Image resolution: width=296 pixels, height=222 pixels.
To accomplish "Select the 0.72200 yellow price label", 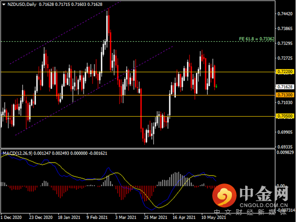I will click(x=285, y=72).
